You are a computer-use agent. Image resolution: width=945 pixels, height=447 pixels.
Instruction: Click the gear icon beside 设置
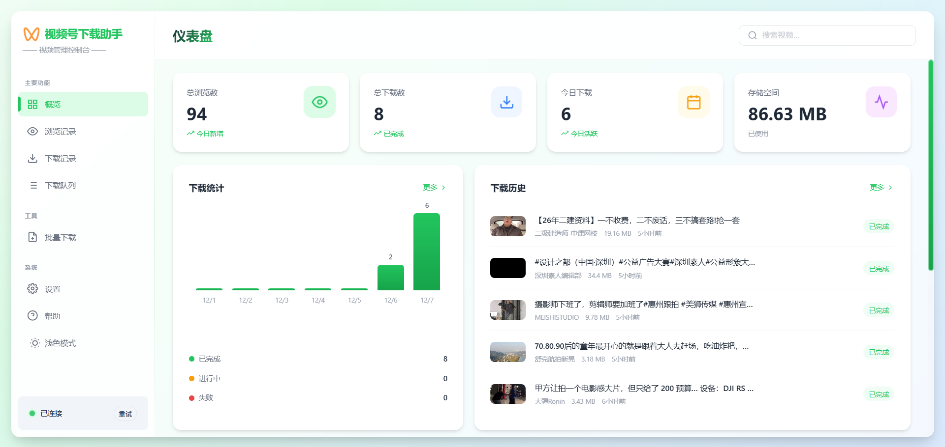pos(32,288)
